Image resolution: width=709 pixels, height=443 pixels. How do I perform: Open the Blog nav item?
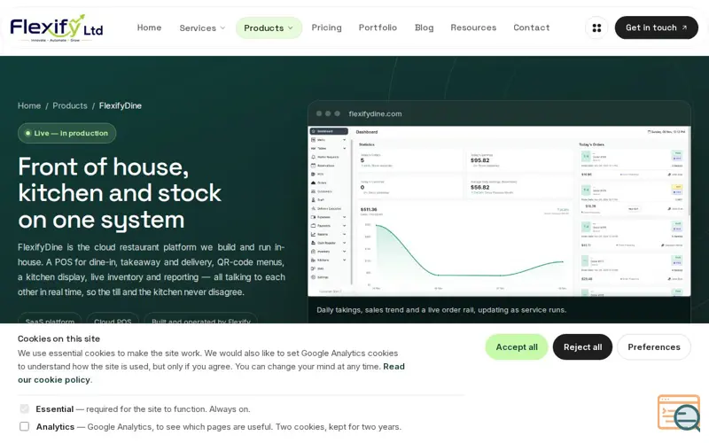coord(425,27)
